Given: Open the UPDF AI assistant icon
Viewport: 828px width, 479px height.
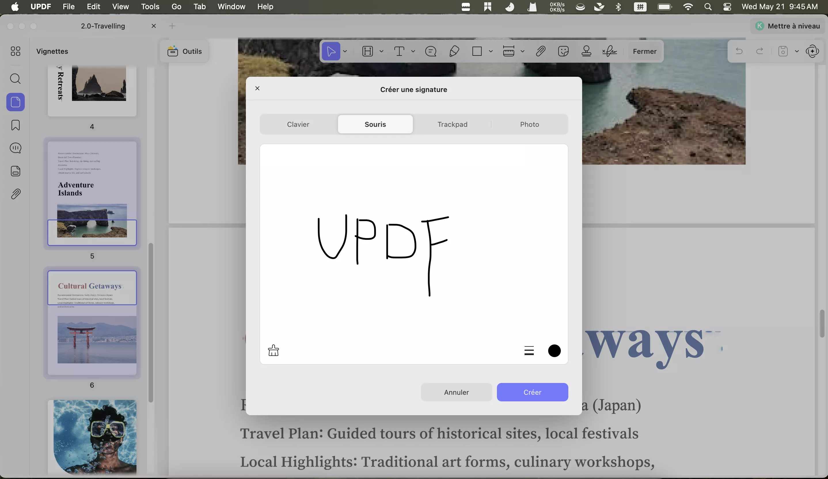Looking at the screenshot, I should point(812,51).
